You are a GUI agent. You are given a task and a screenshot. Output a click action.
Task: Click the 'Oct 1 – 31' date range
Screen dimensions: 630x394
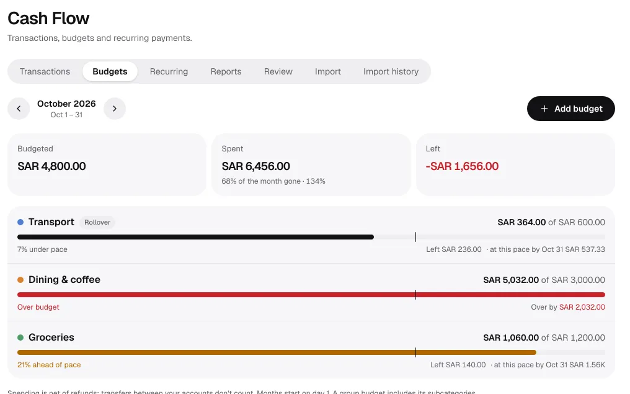pyautogui.click(x=66, y=115)
